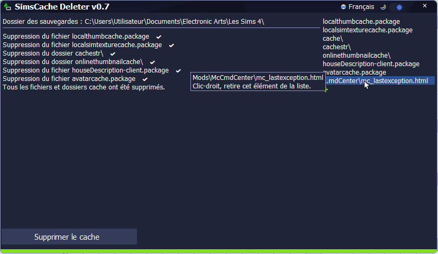The height and width of the screenshot is (254, 438).
Task: Click the checkmark next to localthumbcache.package deletion
Action: pos(159,37)
